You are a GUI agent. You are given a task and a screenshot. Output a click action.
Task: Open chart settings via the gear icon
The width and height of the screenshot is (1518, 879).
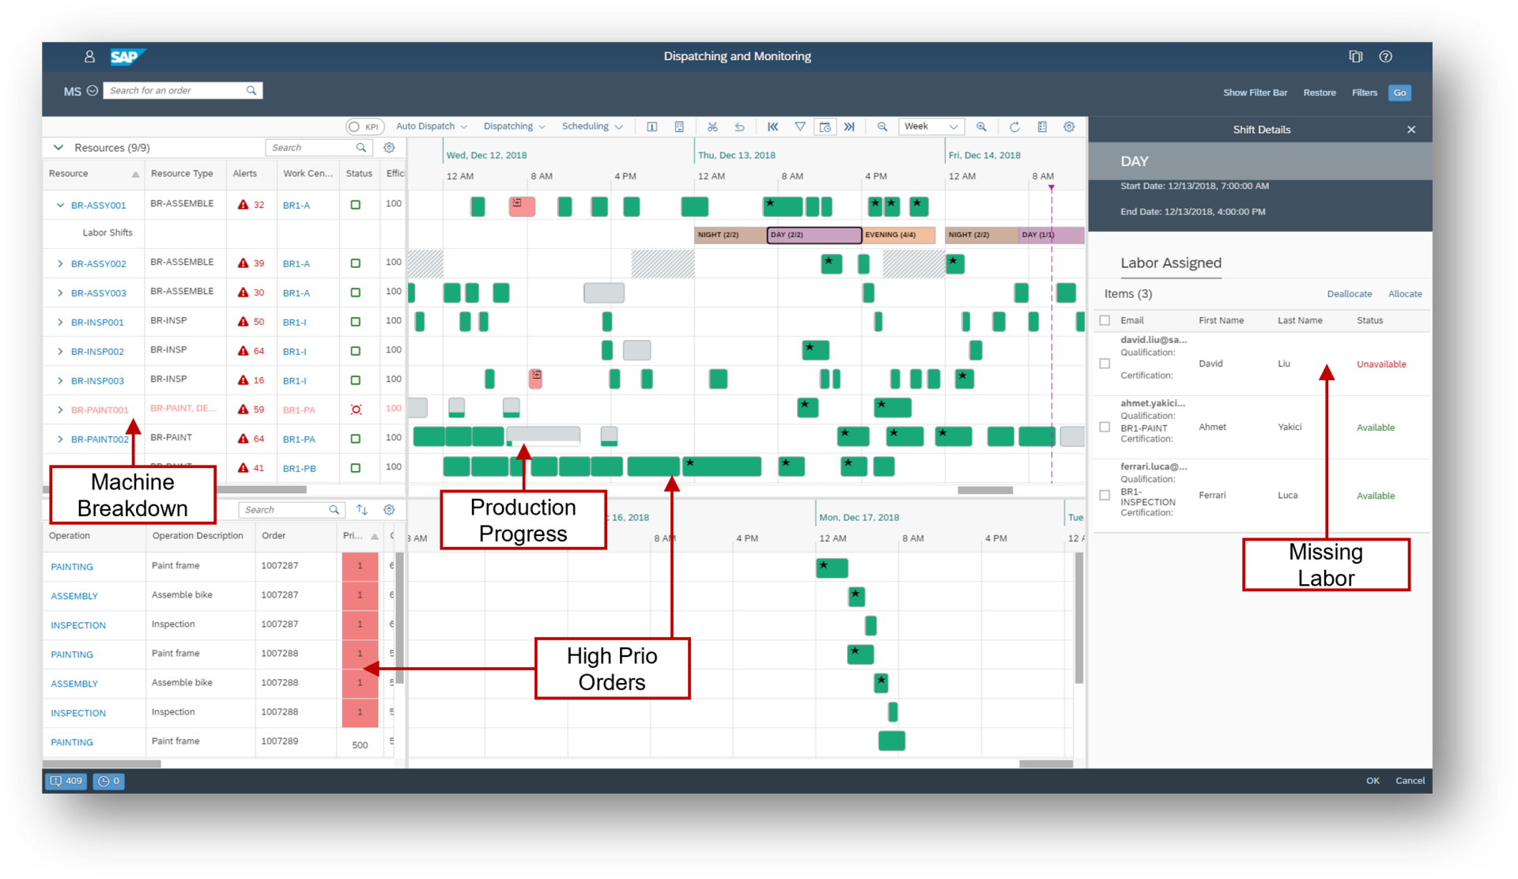point(1069,126)
